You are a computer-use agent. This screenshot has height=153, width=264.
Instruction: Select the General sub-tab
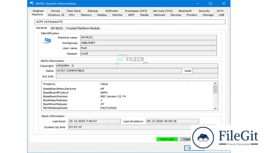[41, 28]
